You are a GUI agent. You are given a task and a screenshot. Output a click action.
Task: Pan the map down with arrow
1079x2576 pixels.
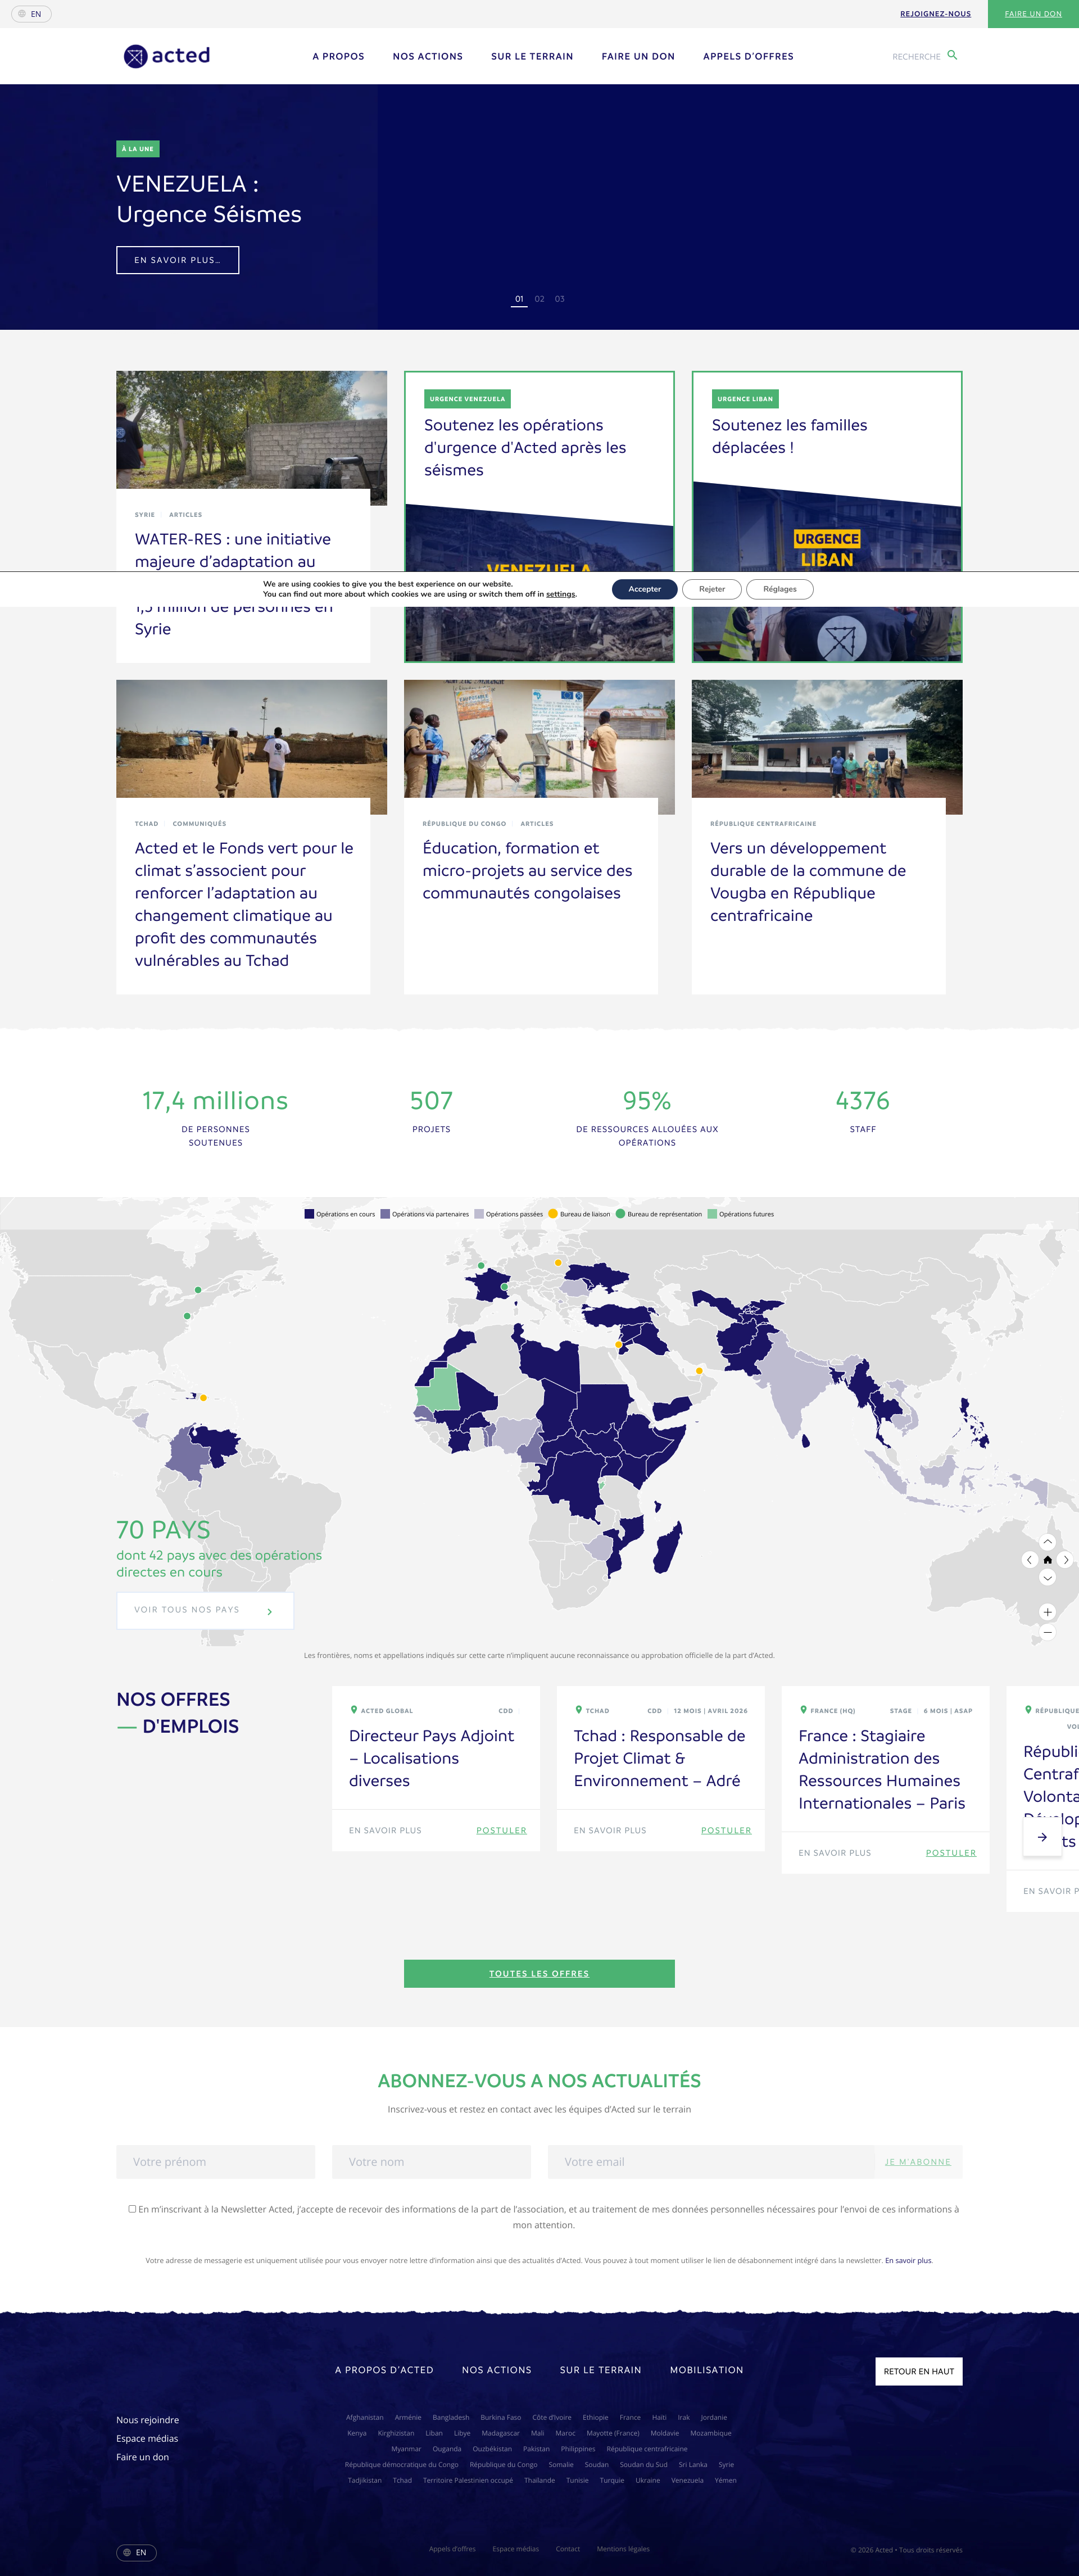coord(1047,1578)
